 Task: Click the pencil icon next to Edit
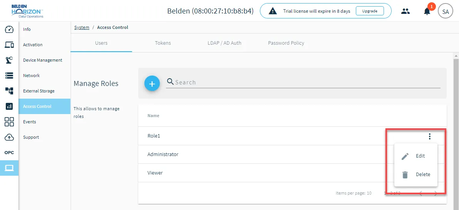[405, 156]
